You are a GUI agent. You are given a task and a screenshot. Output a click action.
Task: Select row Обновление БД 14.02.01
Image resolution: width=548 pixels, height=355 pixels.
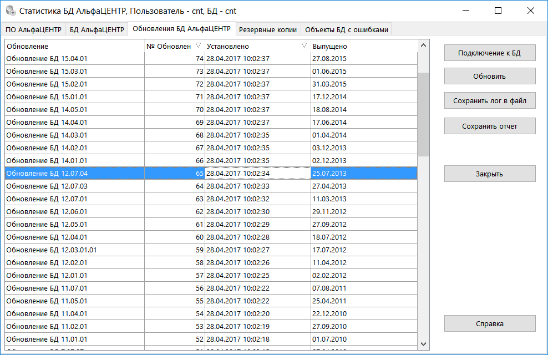211,148
